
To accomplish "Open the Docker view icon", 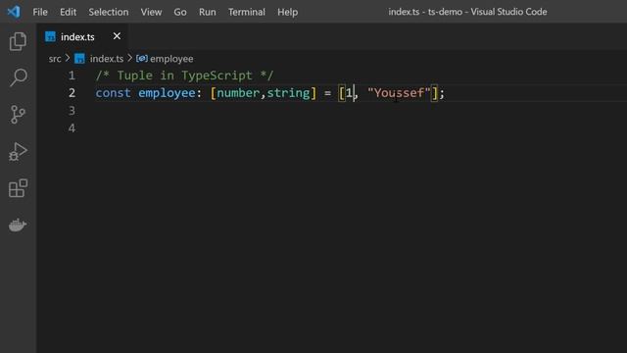I will click(x=18, y=225).
